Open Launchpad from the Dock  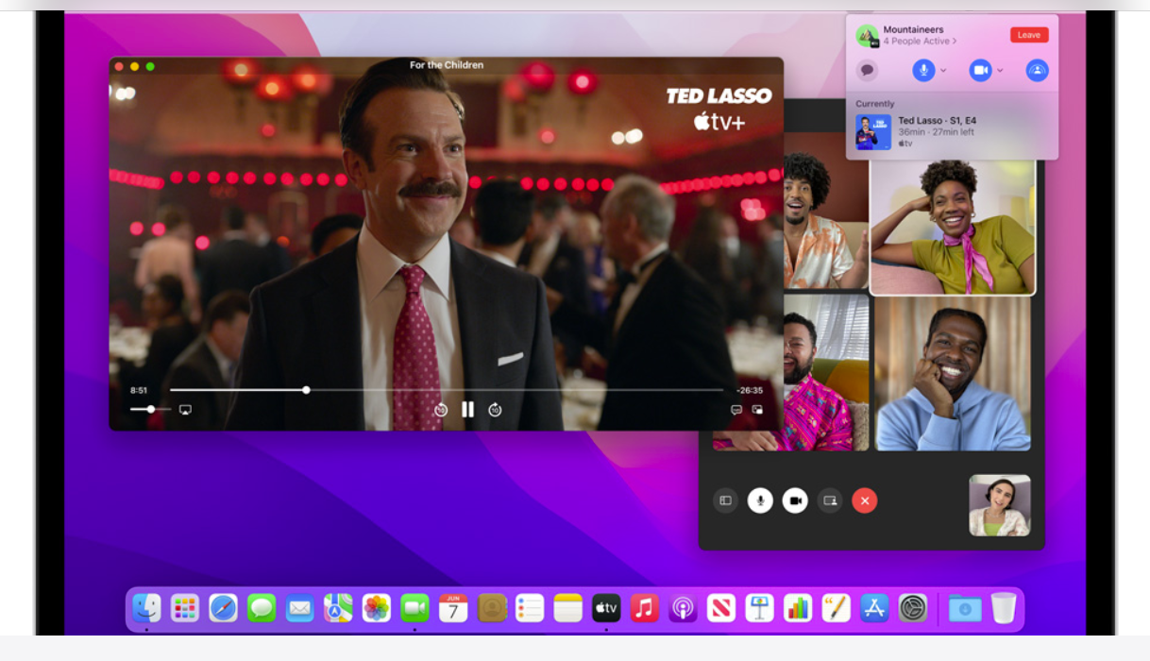pyautogui.click(x=185, y=608)
